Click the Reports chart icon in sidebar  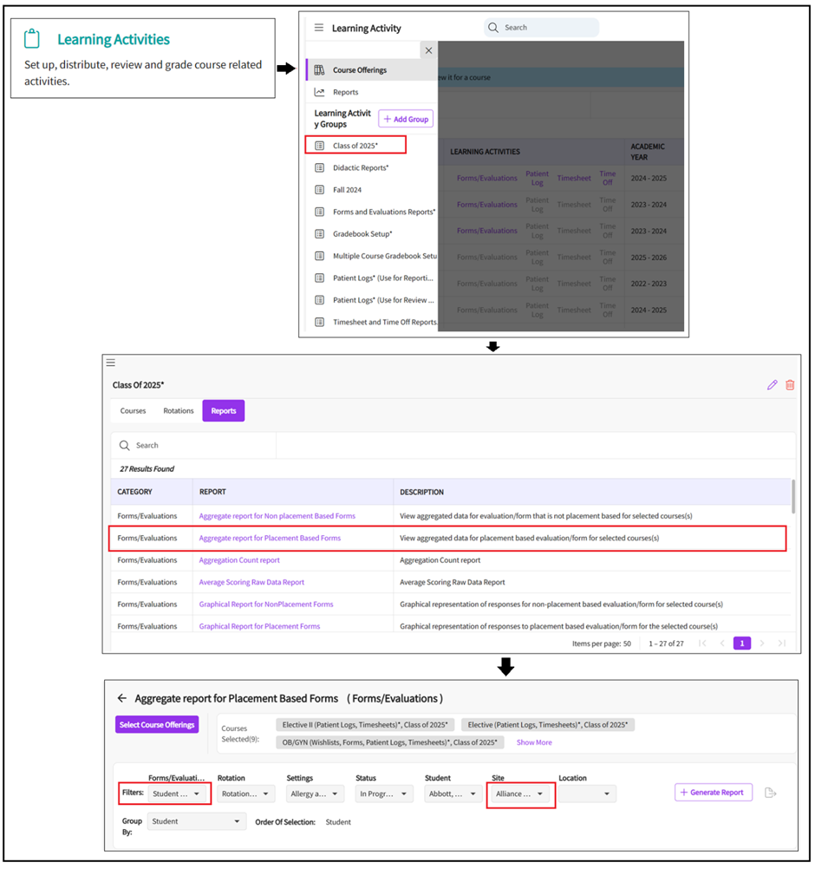(319, 92)
